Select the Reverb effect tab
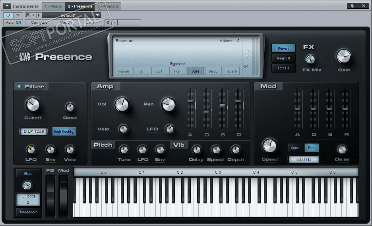The width and height of the screenshot is (372, 226). click(231, 71)
